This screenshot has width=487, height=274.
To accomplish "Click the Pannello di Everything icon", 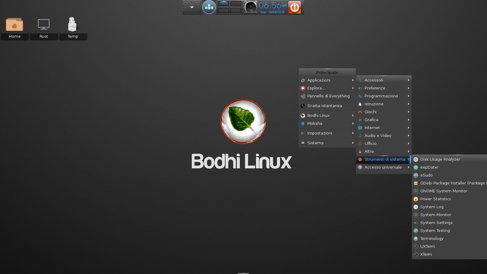I will click(303, 96).
